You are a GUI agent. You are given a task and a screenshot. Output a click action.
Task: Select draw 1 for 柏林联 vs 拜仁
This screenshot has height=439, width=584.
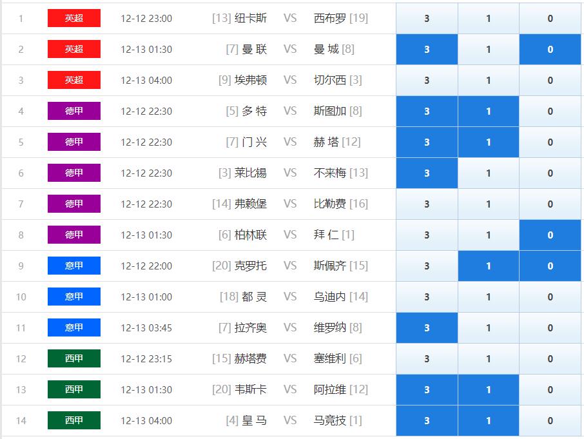pyautogui.click(x=489, y=235)
